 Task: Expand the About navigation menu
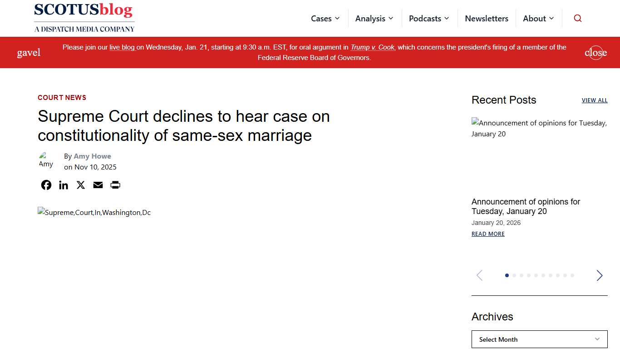(538, 18)
